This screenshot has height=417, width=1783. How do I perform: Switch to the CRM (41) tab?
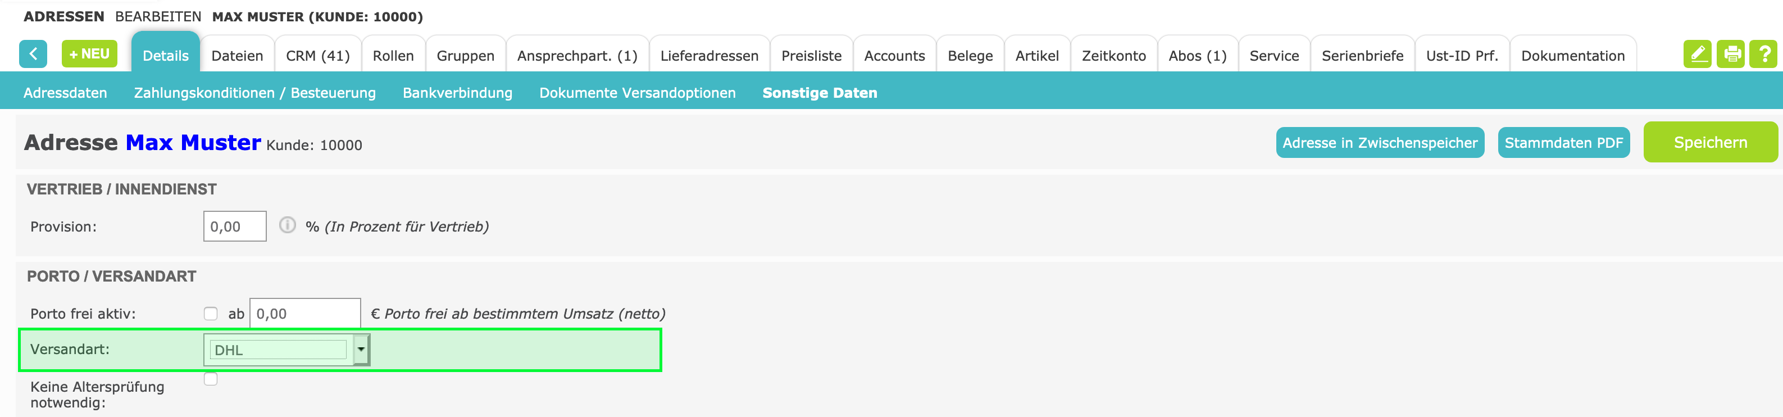(x=318, y=56)
